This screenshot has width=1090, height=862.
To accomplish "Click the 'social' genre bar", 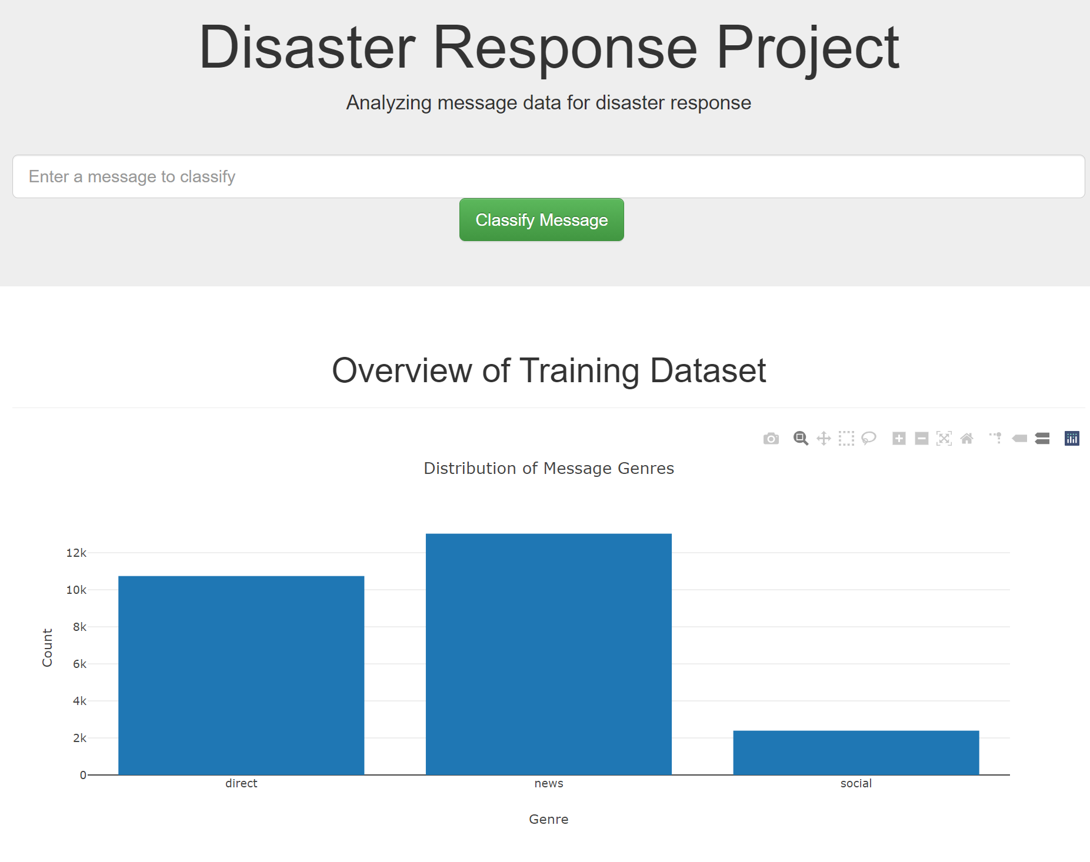I will point(856,753).
